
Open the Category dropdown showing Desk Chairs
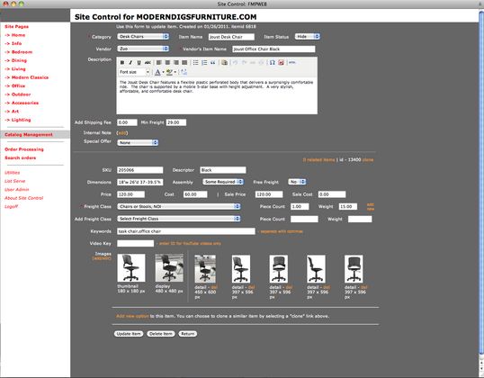[x=143, y=36]
